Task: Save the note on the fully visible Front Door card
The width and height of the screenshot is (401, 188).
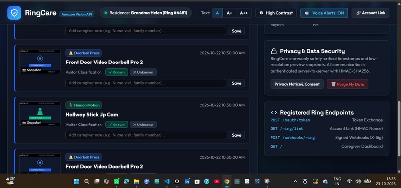Action: coord(236,83)
